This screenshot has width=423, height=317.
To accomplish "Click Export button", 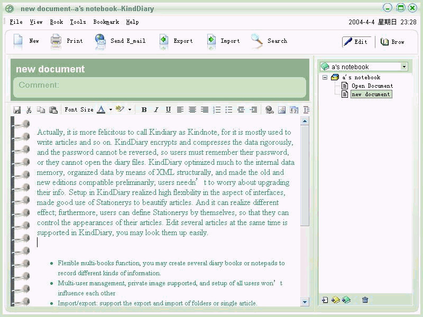I will 176,41.
